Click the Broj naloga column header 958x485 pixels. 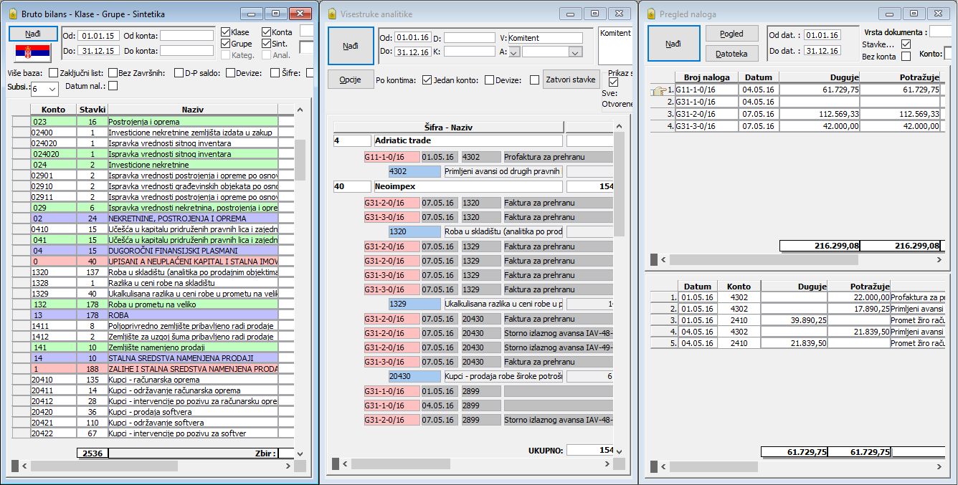tap(706, 77)
